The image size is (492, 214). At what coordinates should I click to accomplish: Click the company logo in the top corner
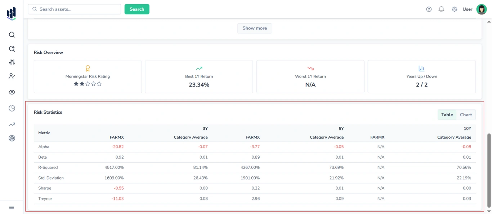point(11,13)
